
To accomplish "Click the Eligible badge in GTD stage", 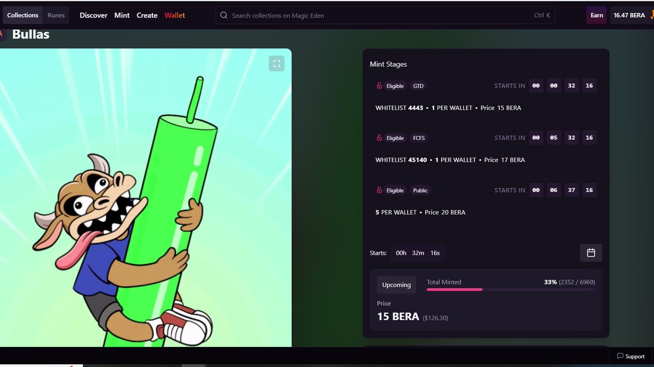I will coord(395,86).
